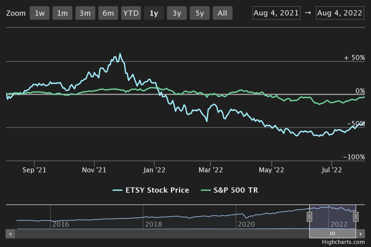Select the 1w zoom range

[x=40, y=13]
